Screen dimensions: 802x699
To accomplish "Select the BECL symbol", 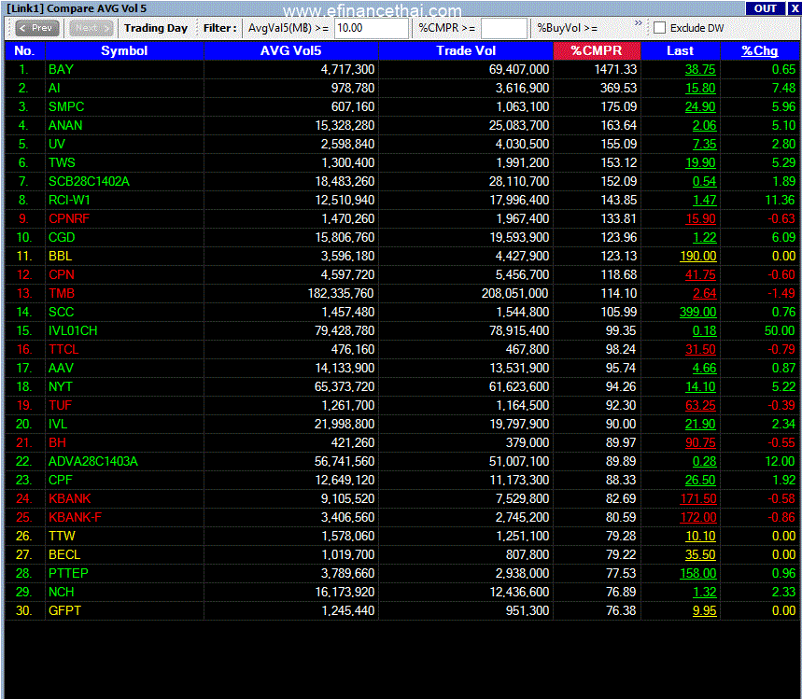I will (x=63, y=554).
